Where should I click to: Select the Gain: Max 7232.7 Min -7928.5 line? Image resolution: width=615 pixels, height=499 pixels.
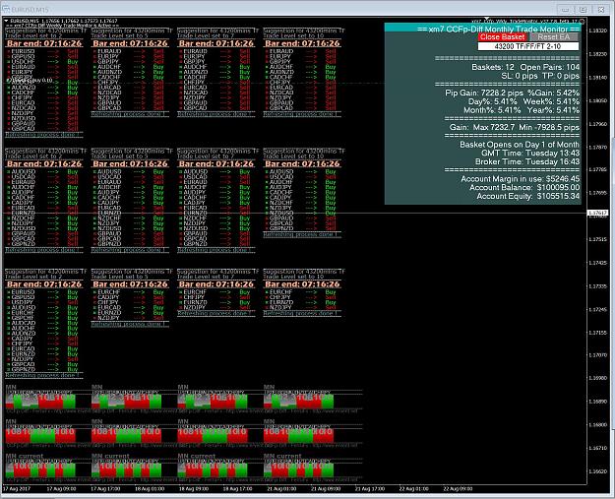tap(515, 128)
